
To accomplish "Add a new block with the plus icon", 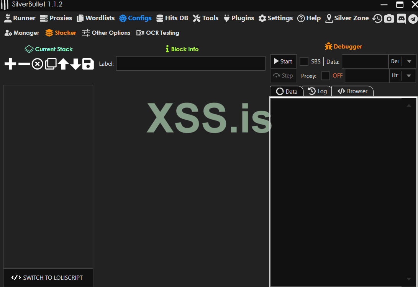I will click(x=10, y=64).
